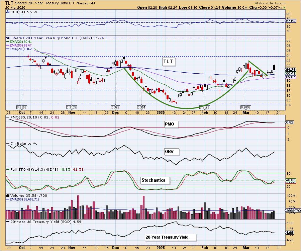Click the 48.85 stochastic value tag on right
This screenshot has width=301, height=251.
(x=291, y=180)
